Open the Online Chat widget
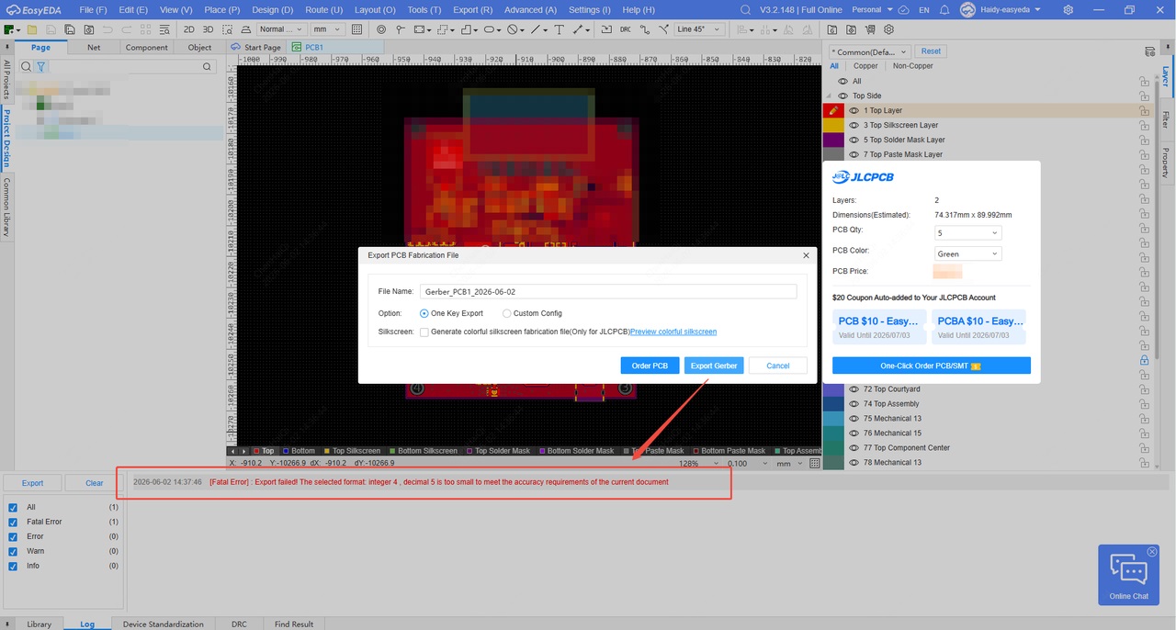Image resolution: width=1176 pixels, height=630 pixels. click(1127, 575)
